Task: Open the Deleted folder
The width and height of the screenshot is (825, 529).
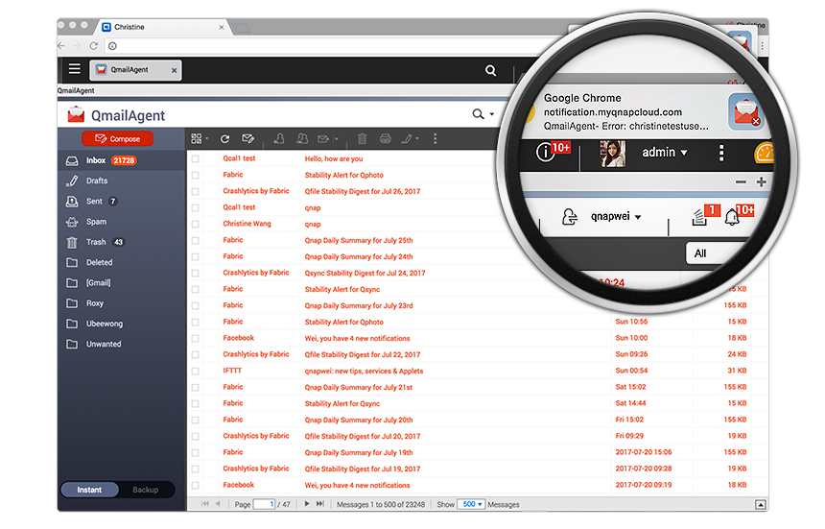Action: 122,262
